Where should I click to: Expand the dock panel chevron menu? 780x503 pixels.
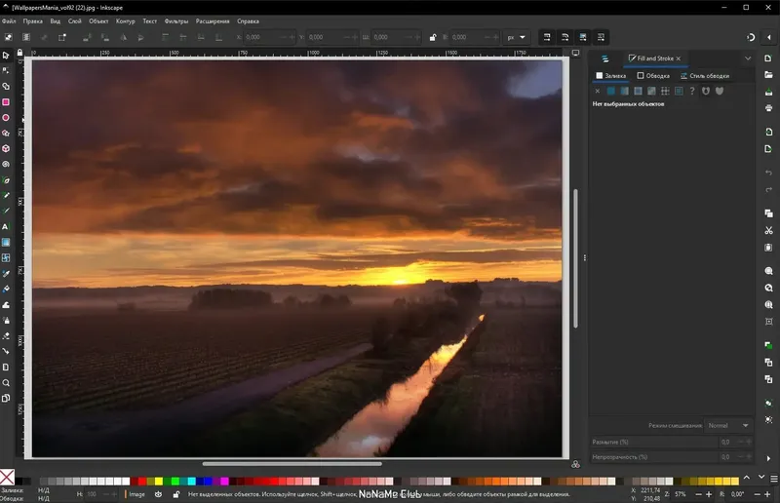(748, 58)
